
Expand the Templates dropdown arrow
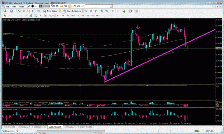click(139, 11)
